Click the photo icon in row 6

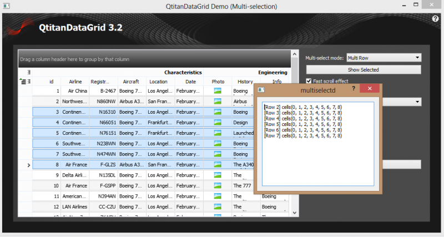coord(218,144)
